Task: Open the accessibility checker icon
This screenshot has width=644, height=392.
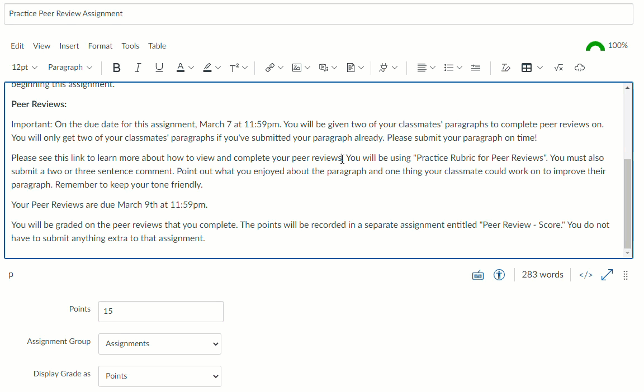Action: [x=499, y=275]
